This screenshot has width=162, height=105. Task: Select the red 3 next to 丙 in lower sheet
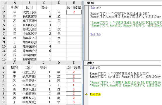74,81
